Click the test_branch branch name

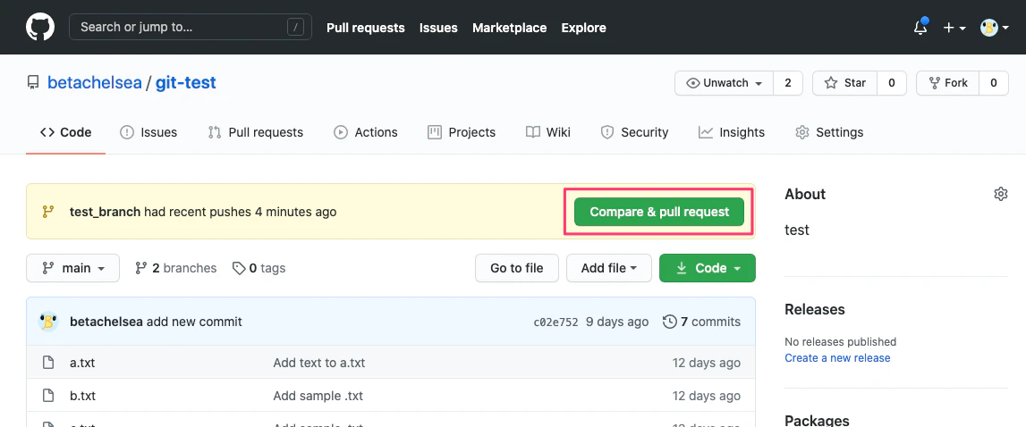point(105,212)
